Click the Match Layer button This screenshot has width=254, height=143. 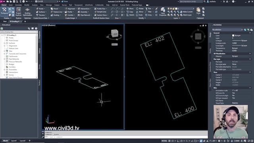click(186, 15)
